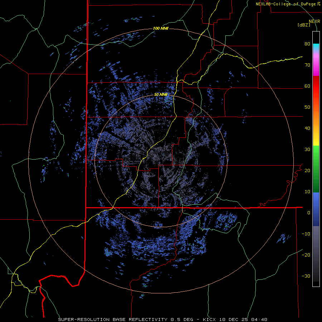This screenshot has width=322, height=322.
Task: Click the 50 value on dBZ scale
Action: click(307, 107)
